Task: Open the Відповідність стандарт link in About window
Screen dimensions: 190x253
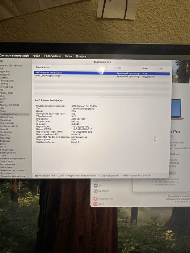Action: click(178, 199)
